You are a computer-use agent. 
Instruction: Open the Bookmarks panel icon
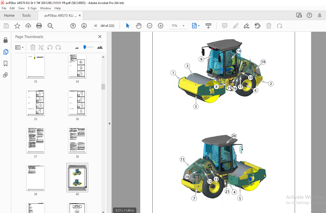pyautogui.click(x=6, y=64)
